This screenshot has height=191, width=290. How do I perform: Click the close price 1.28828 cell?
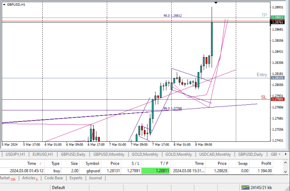pos(220,171)
